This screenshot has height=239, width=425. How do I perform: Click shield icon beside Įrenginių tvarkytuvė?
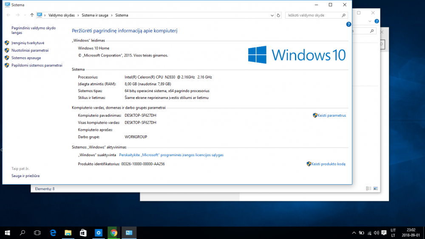pos(7,43)
